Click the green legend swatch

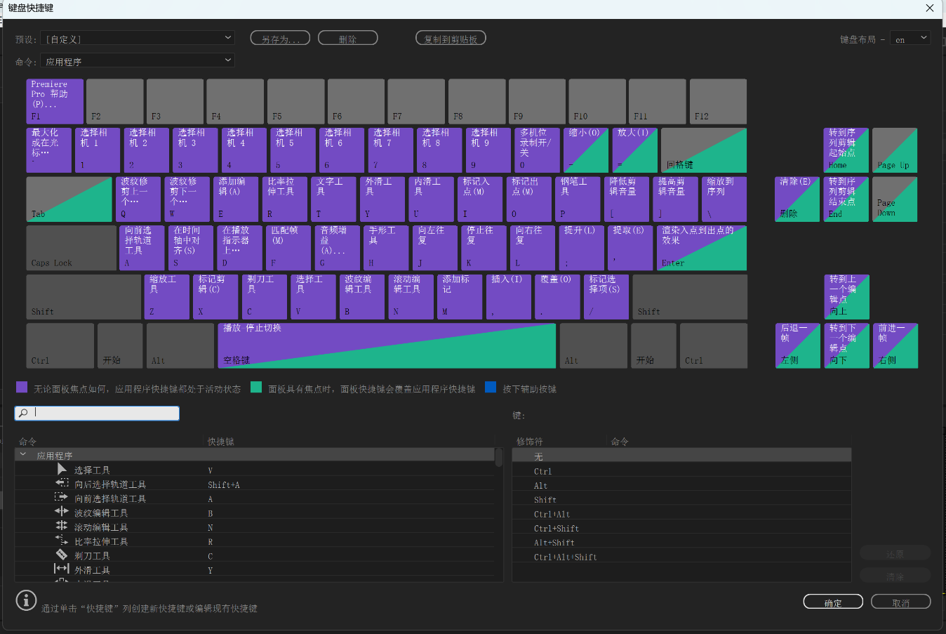[x=256, y=388]
